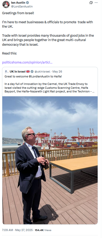102x238 pixels.
Task: Click the Grok explain icon
Action: pyautogui.click(x=91, y=3)
